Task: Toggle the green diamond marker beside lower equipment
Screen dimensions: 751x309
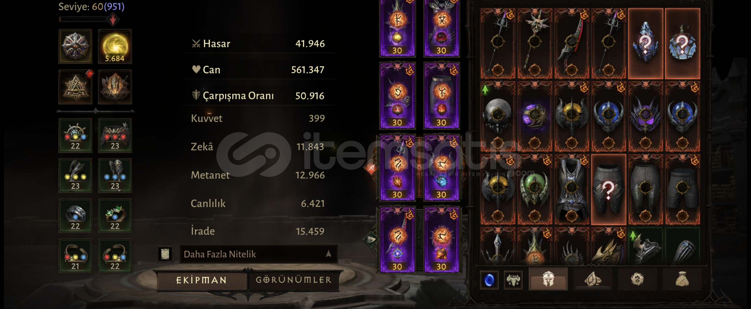Action: click(x=371, y=240)
